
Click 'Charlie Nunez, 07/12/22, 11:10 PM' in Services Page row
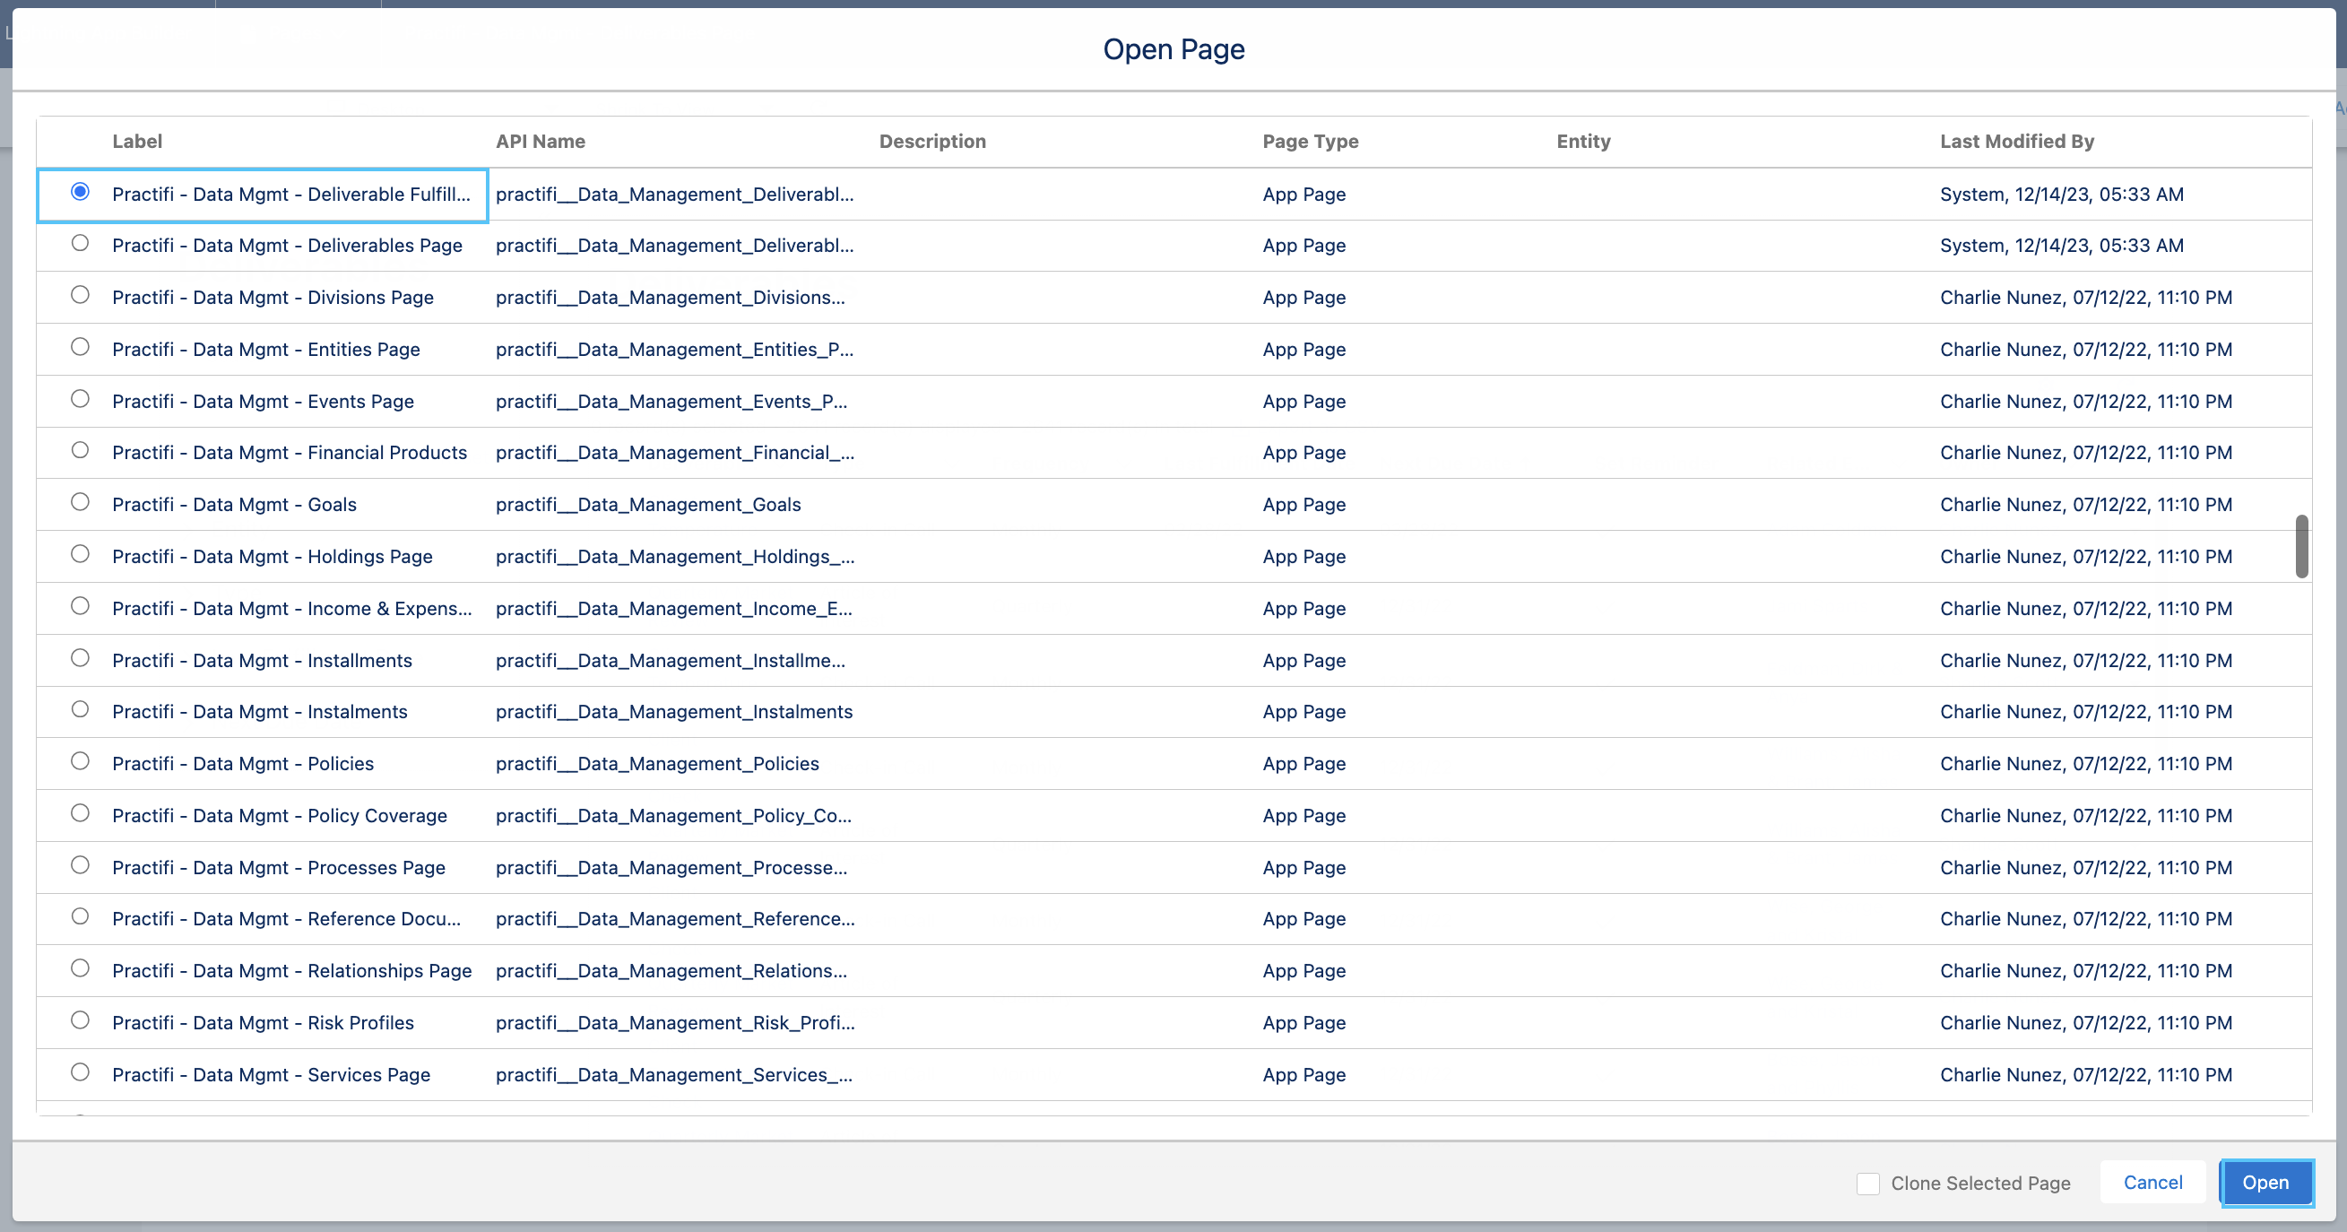point(2085,1074)
